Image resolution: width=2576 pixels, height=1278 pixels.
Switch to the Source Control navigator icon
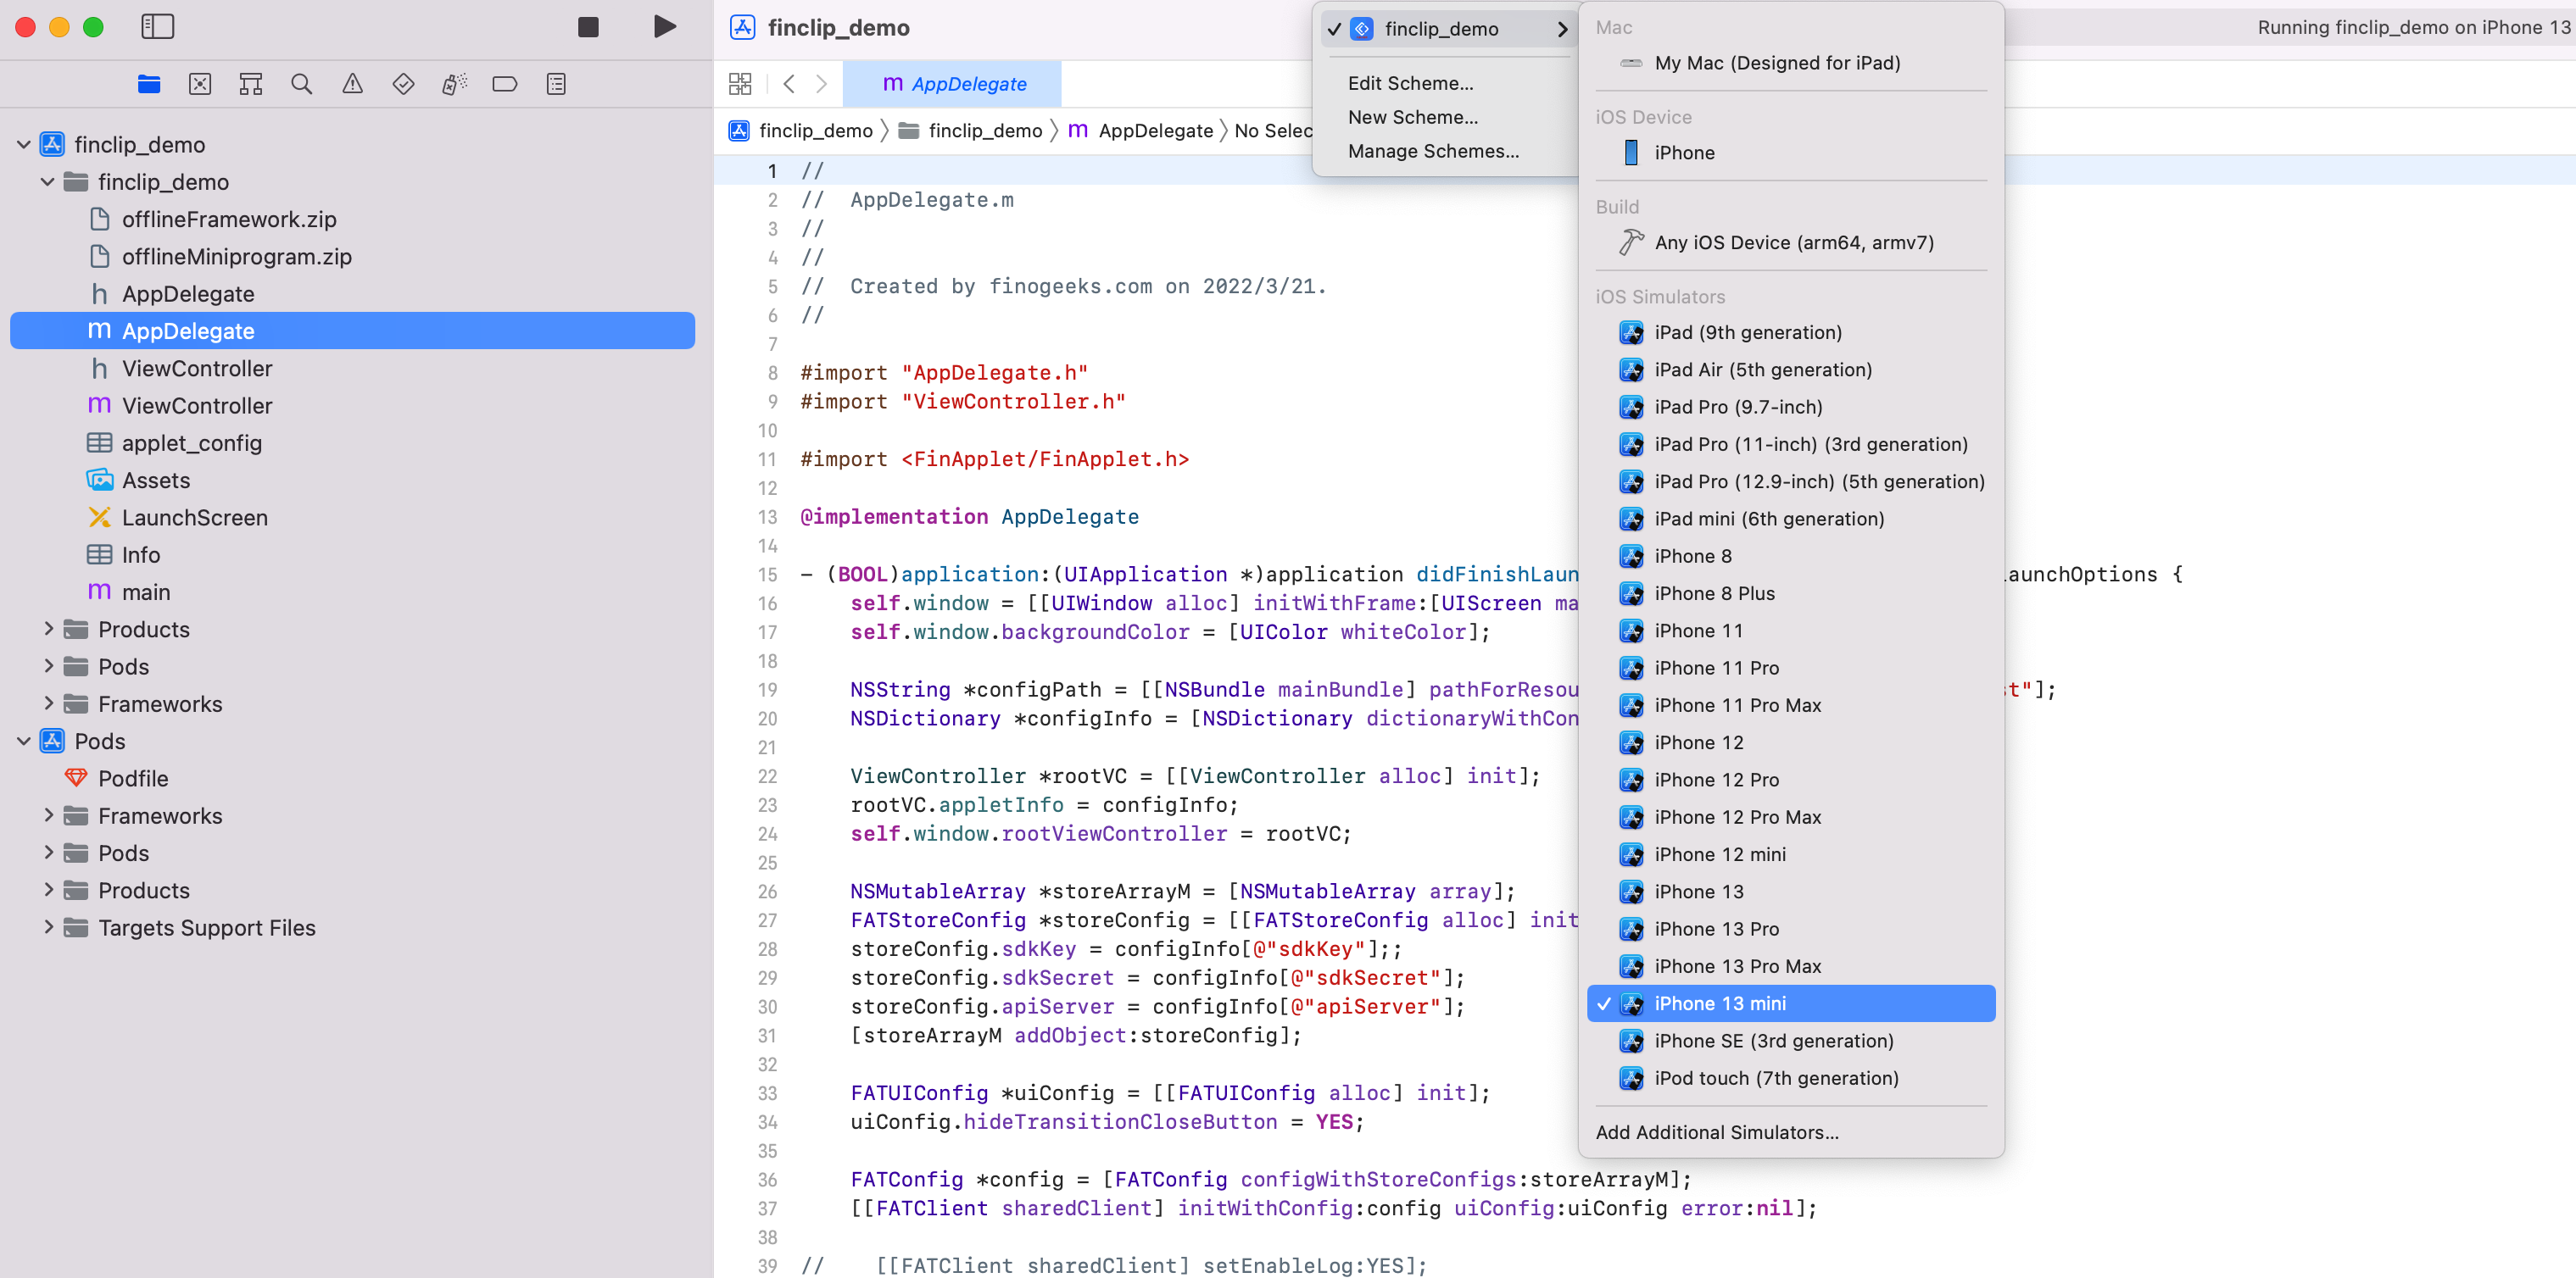(200, 84)
